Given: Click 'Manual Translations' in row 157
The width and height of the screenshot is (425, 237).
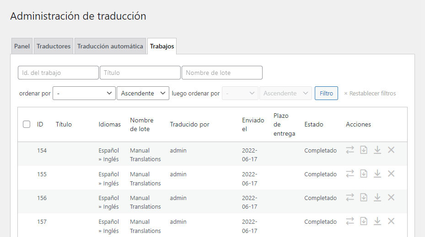Looking at the screenshot, I should (145, 226).
